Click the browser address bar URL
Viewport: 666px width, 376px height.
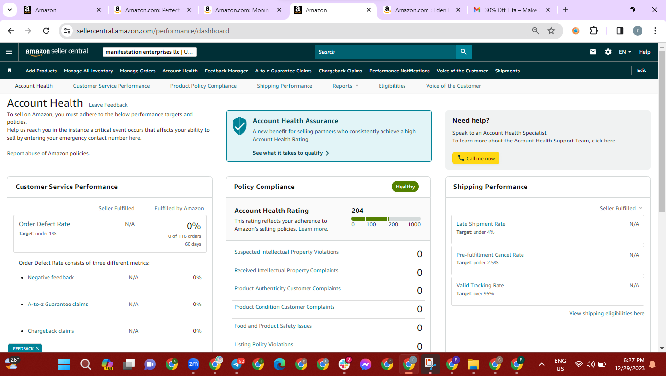coord(153,31)
